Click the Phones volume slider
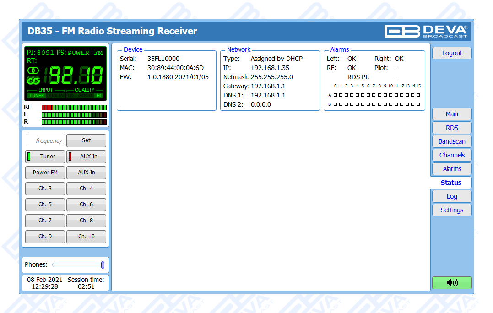The width and height of the screenshot is (493, 313). (78, 265)
